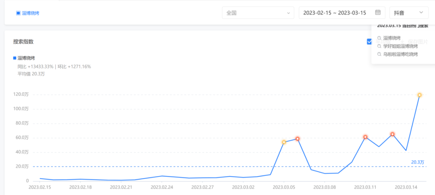Click the 20.3万 average value label
This screenshot has height=195, width=435.
click(417, 162)
